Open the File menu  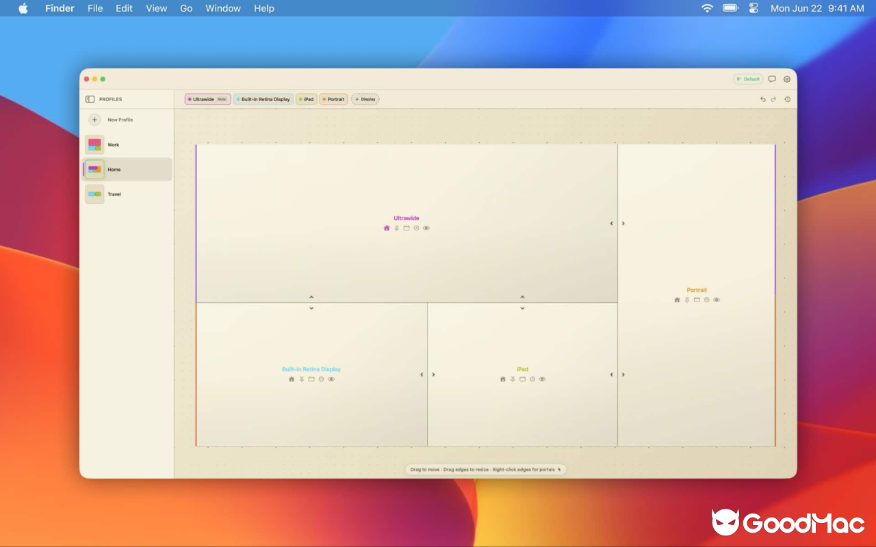95,8
